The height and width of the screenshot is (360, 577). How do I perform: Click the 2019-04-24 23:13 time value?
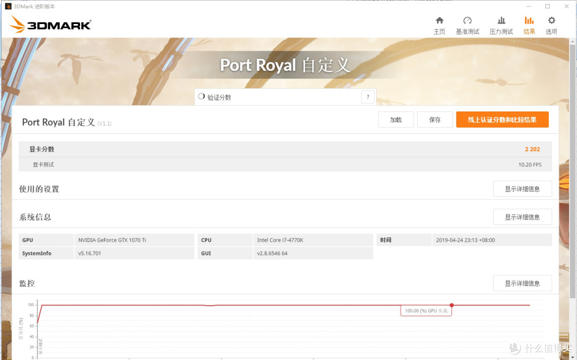point(465,240)
